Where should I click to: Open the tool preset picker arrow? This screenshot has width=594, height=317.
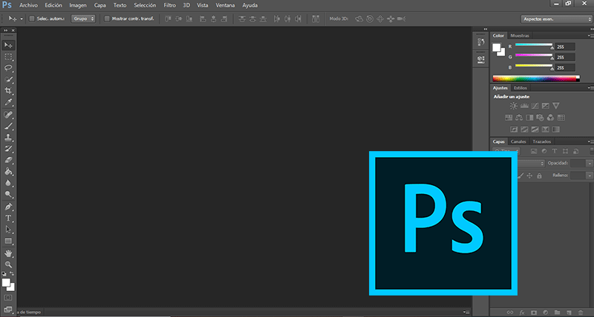(x=22, y=19)
